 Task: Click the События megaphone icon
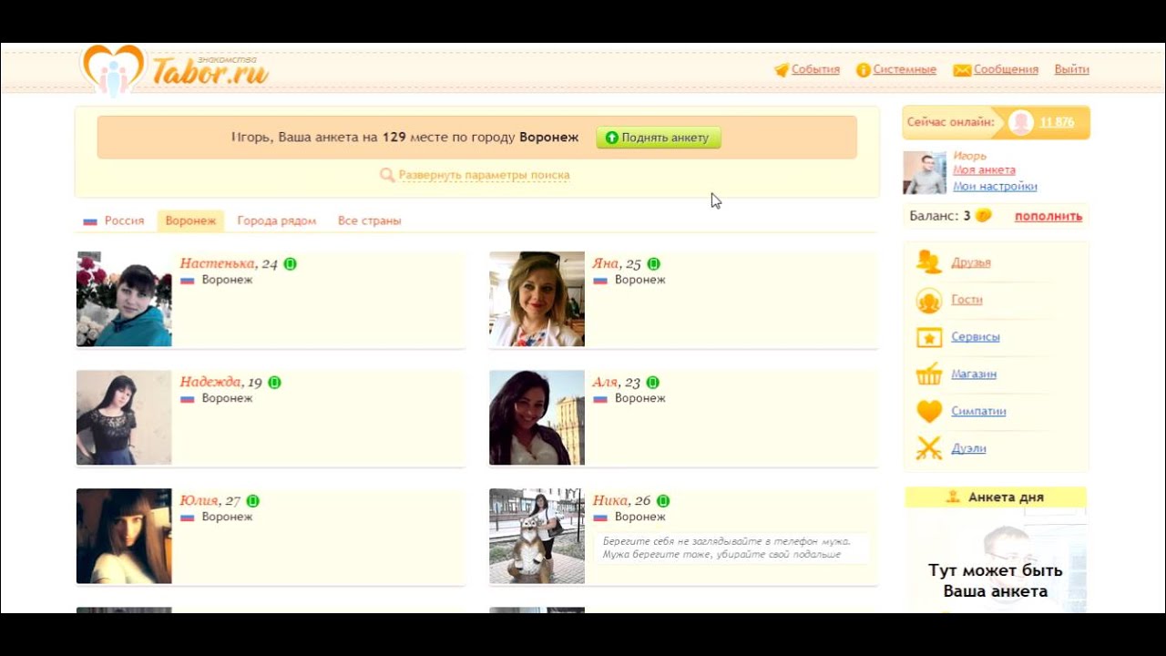[x=781, y=70]
